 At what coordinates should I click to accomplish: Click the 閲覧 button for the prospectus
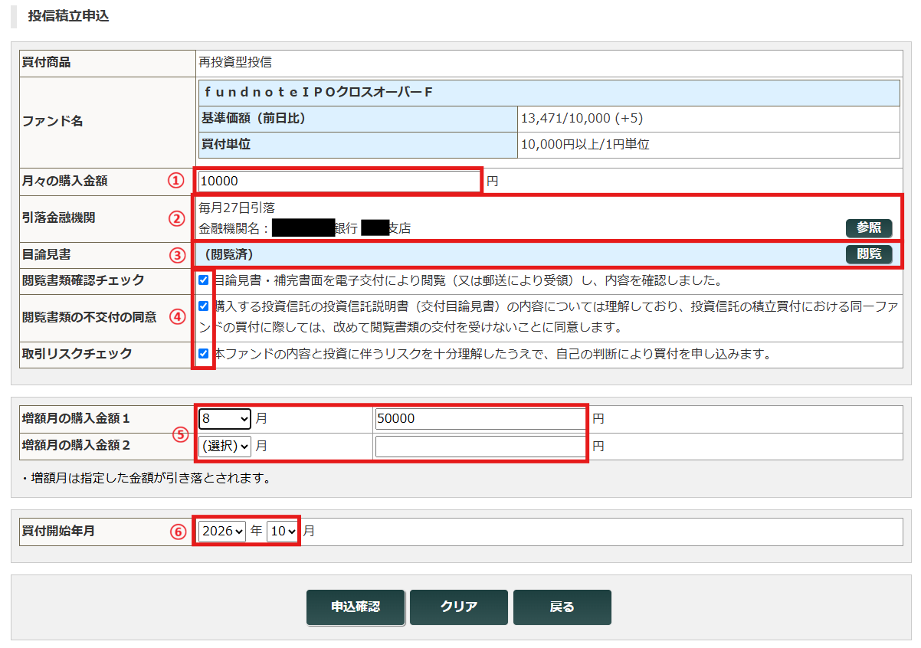(869, 254)
